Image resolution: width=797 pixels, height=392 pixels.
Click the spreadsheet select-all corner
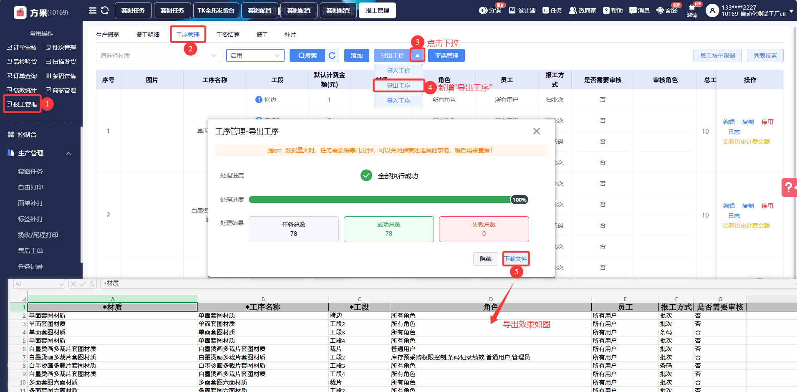24,299
